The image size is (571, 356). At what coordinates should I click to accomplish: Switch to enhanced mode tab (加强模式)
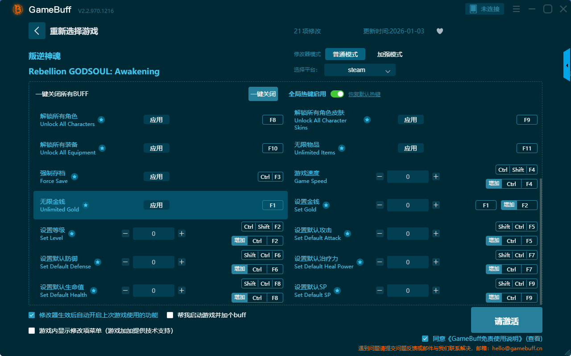point(390,54)
